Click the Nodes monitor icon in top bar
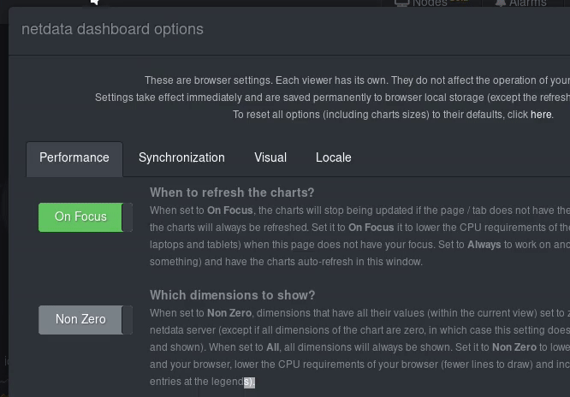This screenshot has height=397, width=570. (401, 3)
